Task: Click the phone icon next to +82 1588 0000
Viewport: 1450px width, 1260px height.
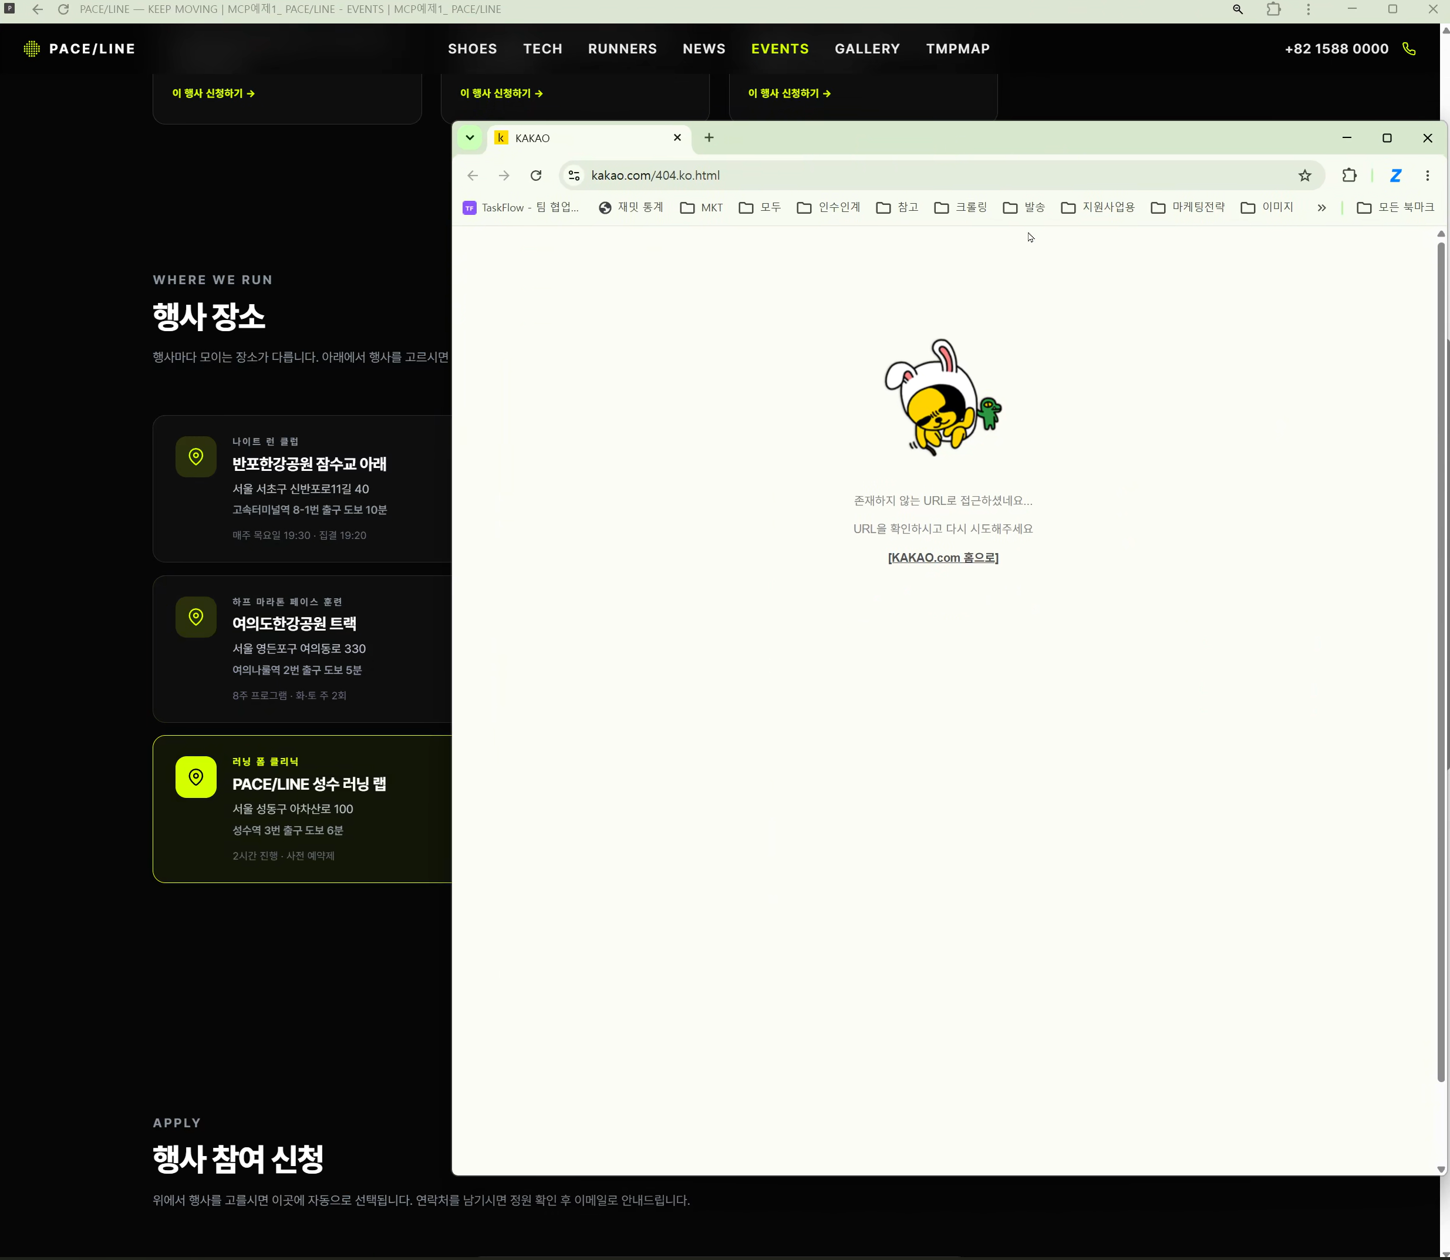Action: pyautogui.click(x=1409, y=49)
